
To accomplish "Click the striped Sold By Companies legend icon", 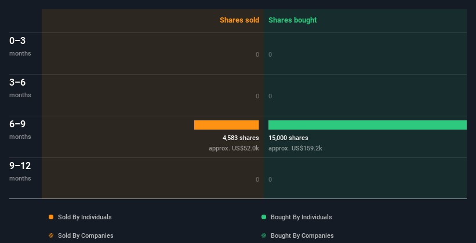I will pos(51,235).
